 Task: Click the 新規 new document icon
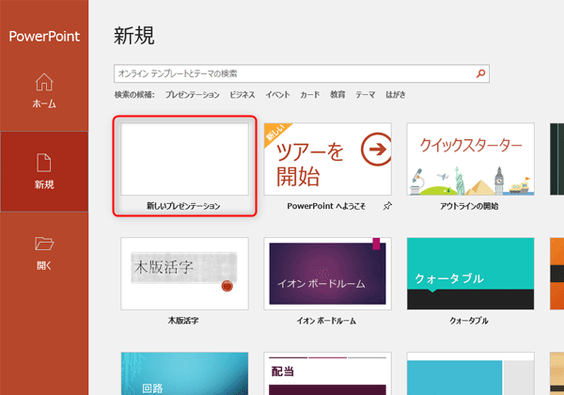(44, 163)
